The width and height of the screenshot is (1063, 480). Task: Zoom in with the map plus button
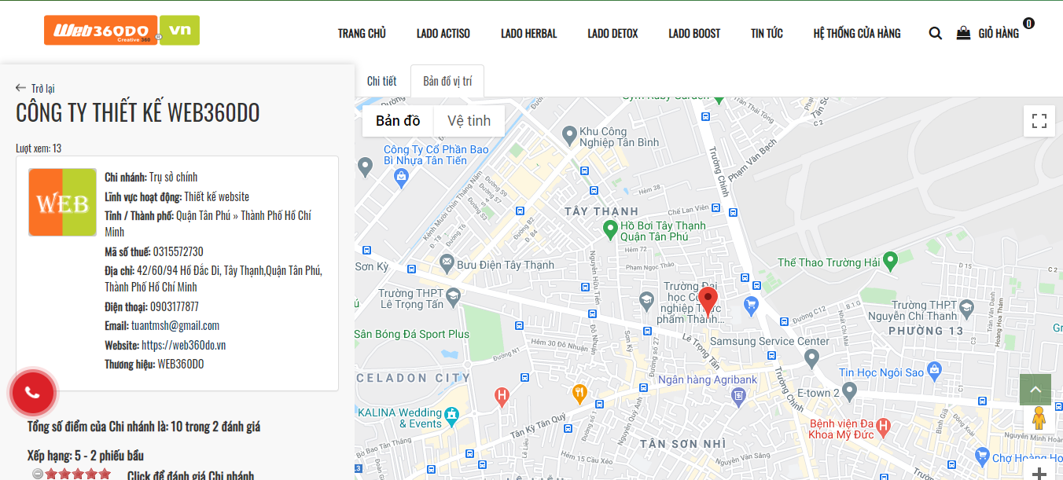1039,473
